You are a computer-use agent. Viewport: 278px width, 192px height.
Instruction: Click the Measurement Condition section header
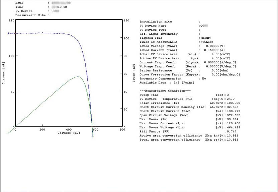pyautogui.click(x=165, y=91)
